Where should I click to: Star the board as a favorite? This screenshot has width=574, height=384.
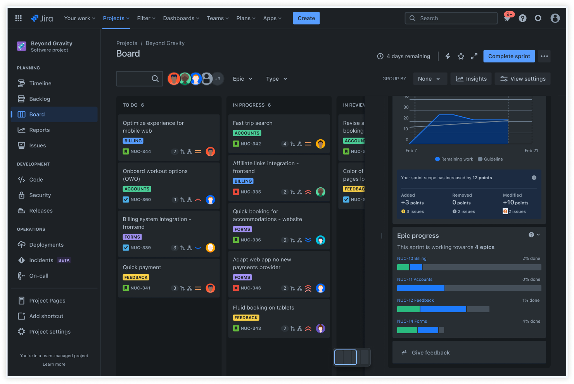(461, 56)
